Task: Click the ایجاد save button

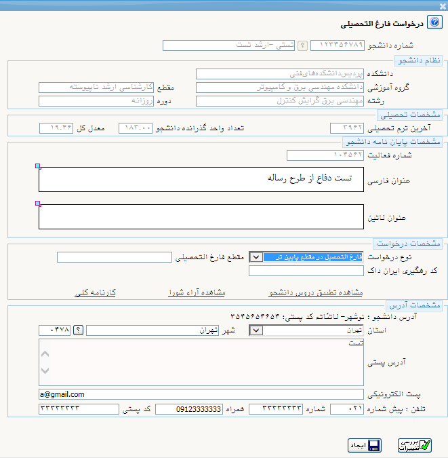Action: (x=365, y=445)
